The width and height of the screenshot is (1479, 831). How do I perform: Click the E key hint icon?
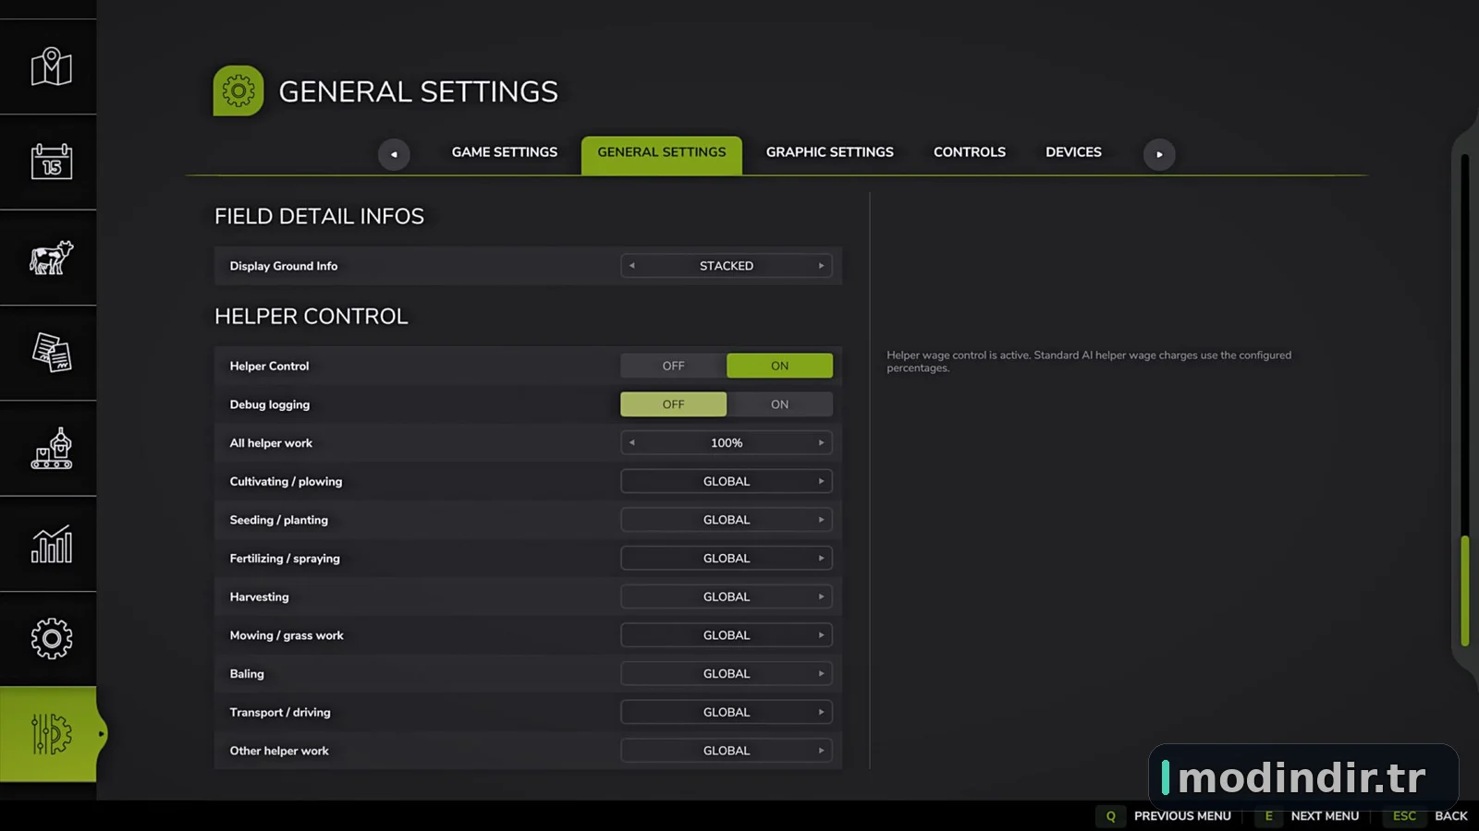click(x=1268, y=816)
